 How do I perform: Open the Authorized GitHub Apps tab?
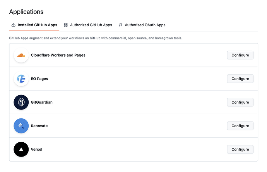[x=88, y=25]
